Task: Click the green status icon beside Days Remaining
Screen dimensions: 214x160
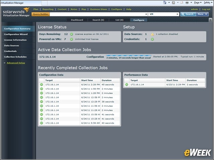Action: (72, 34)
